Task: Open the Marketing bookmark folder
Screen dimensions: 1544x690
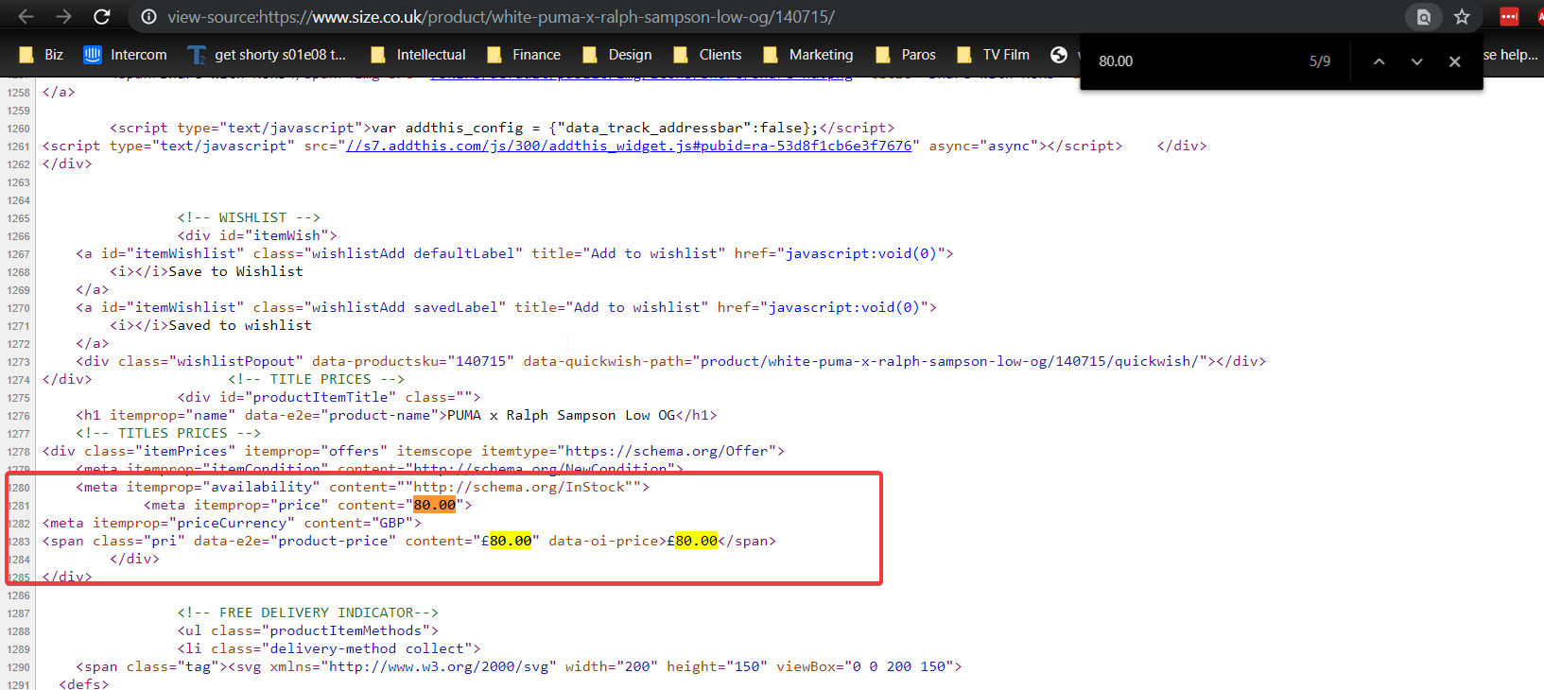Action: coord(808,55)
